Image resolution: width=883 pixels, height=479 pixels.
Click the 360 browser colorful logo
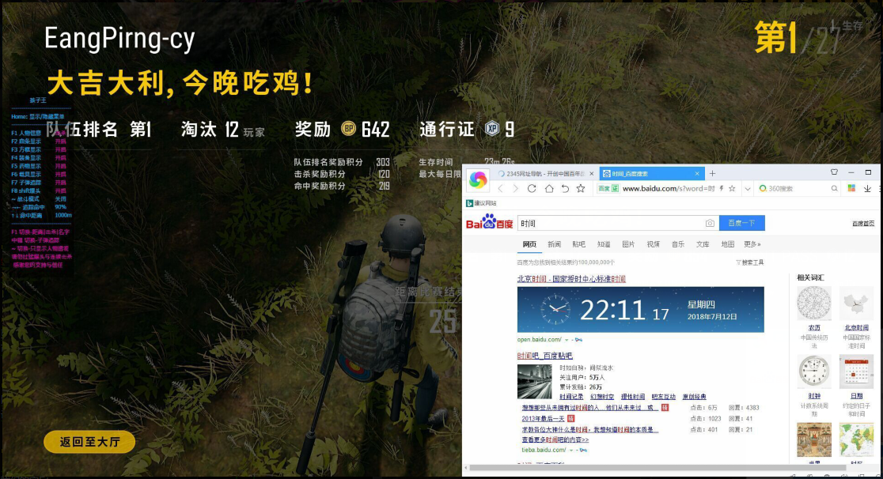pyautogui.click(x=478, y=179)
